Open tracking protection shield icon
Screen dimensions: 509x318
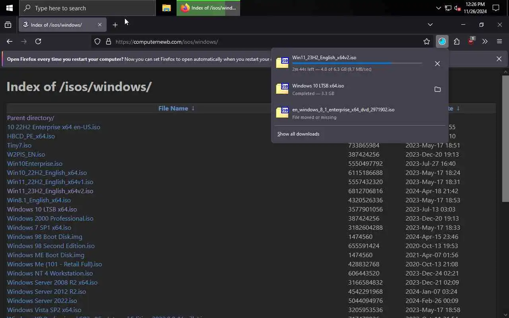click(x=97, y=41)
